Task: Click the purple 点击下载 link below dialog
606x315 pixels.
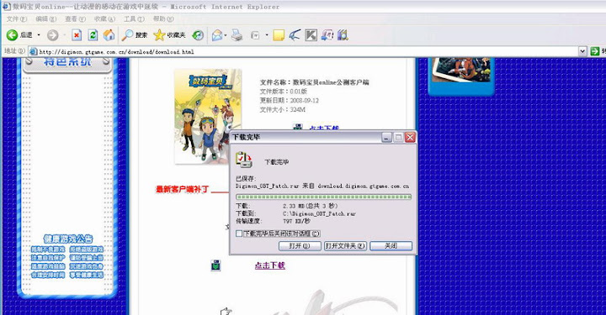Action: tap(270, 265)
